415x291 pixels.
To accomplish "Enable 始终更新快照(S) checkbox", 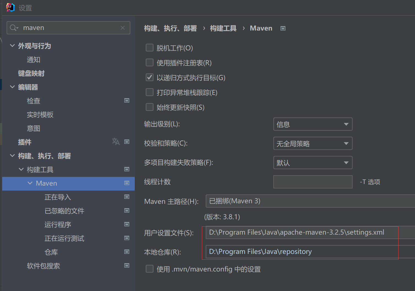I will point(150,107).
